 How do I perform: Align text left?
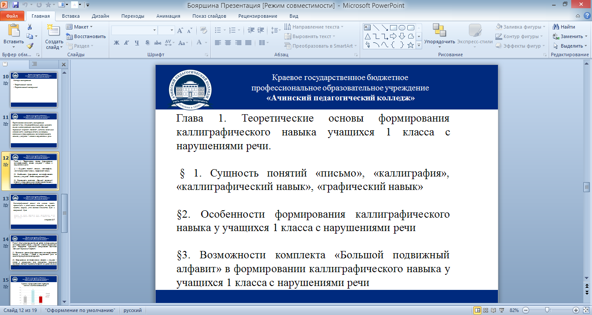tap(217, 42)
